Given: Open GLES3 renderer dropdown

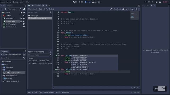Looking at the screenshot, I should [165, 2].
